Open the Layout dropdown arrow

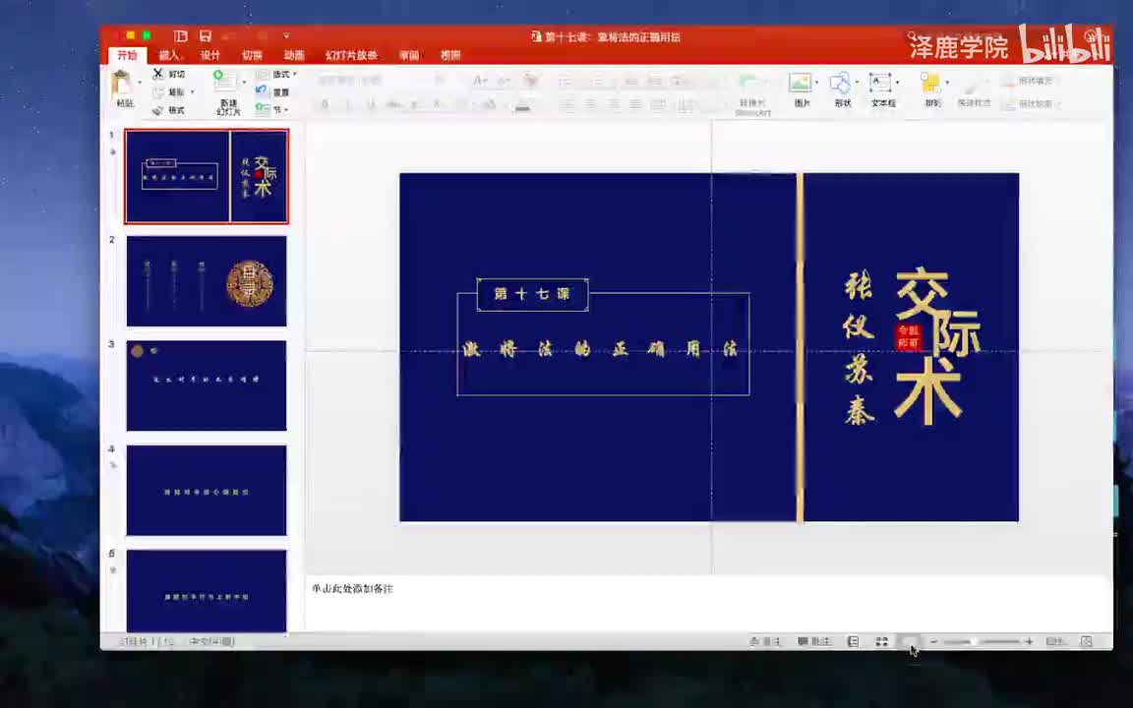coord(295,74)
